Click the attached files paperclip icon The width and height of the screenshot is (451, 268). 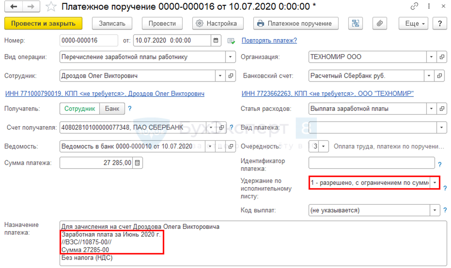click(x=379, y=23)
